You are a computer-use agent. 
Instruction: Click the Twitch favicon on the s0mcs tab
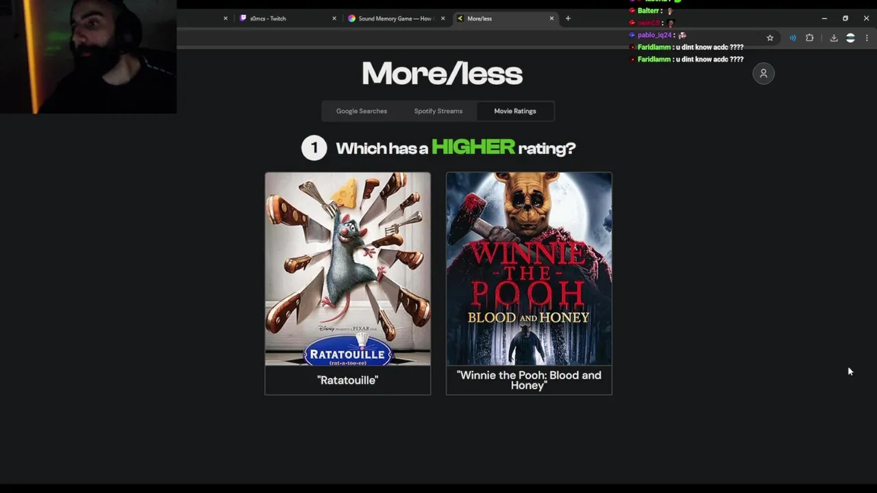click(x=243, y=18)
